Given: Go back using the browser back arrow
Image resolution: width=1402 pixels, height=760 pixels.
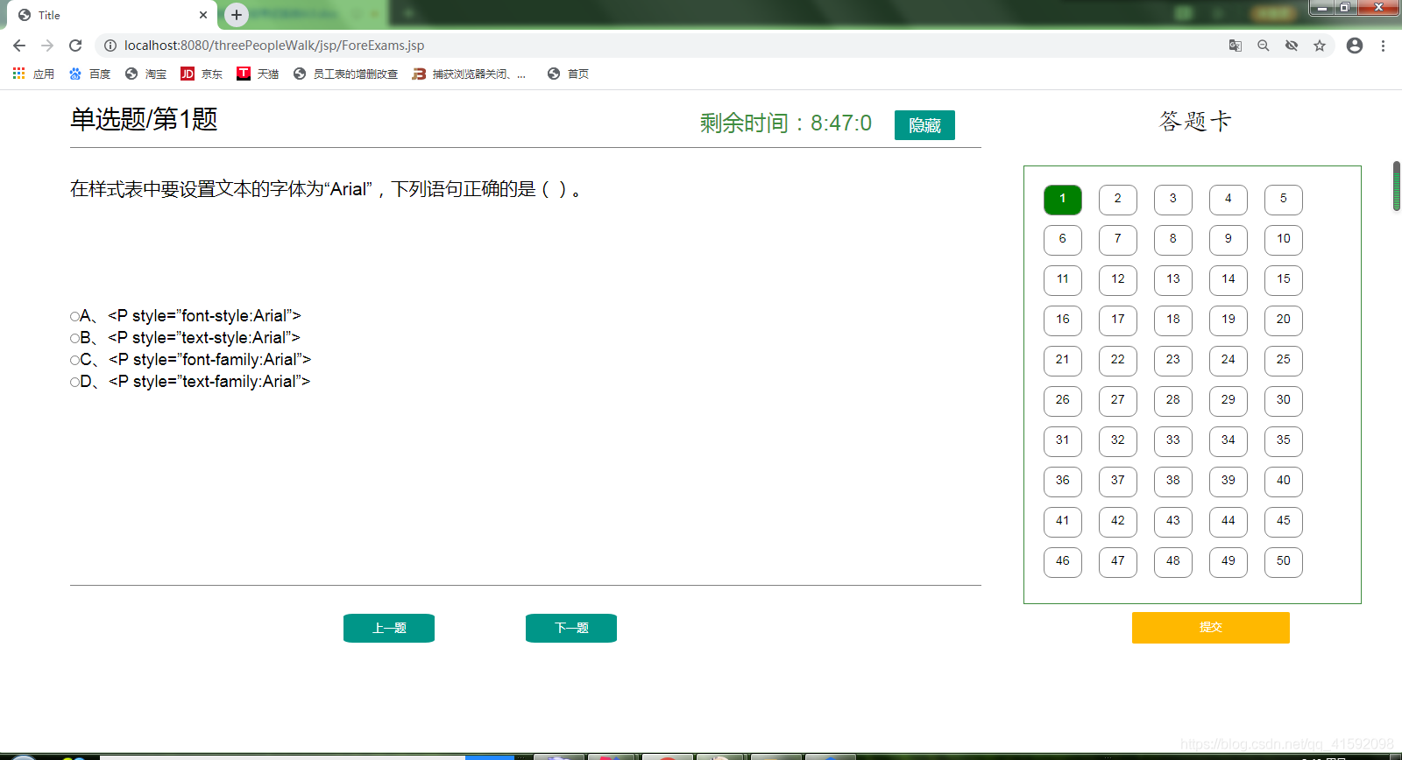Looking at the screenshot, I should 19,46.
